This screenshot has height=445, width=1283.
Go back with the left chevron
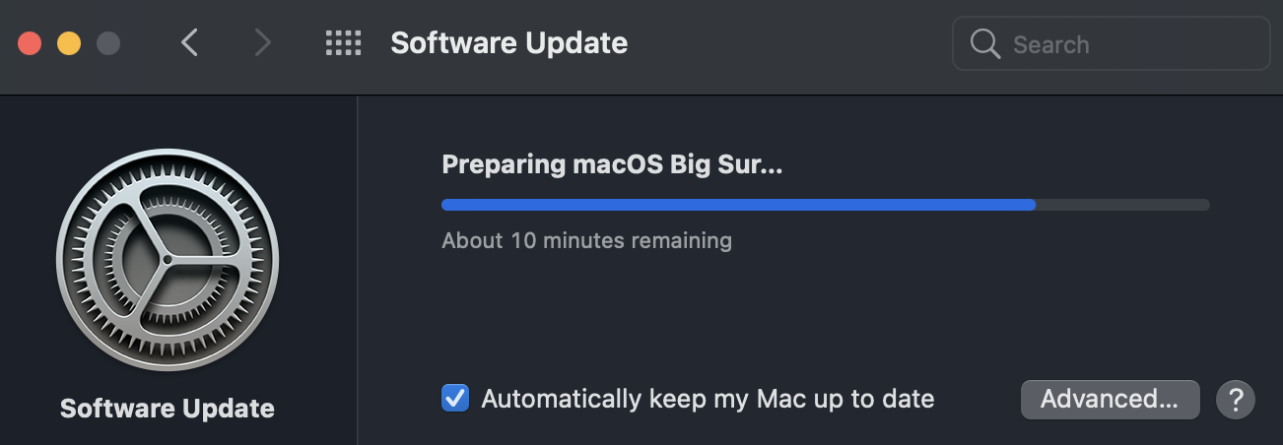190,43
